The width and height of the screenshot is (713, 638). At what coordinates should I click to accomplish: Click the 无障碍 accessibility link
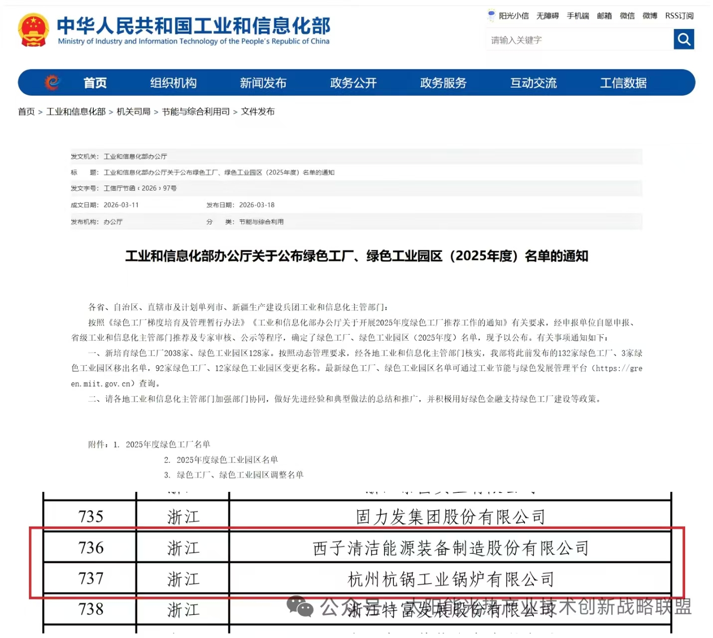pos(547,16)
